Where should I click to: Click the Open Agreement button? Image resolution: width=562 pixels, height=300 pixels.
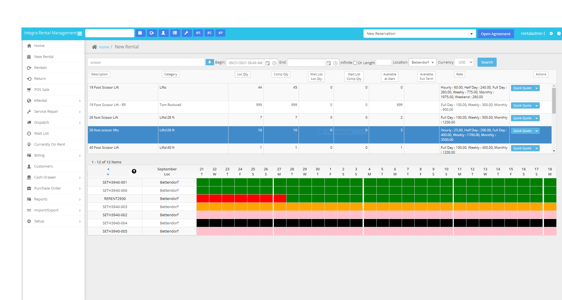point(495,34)
